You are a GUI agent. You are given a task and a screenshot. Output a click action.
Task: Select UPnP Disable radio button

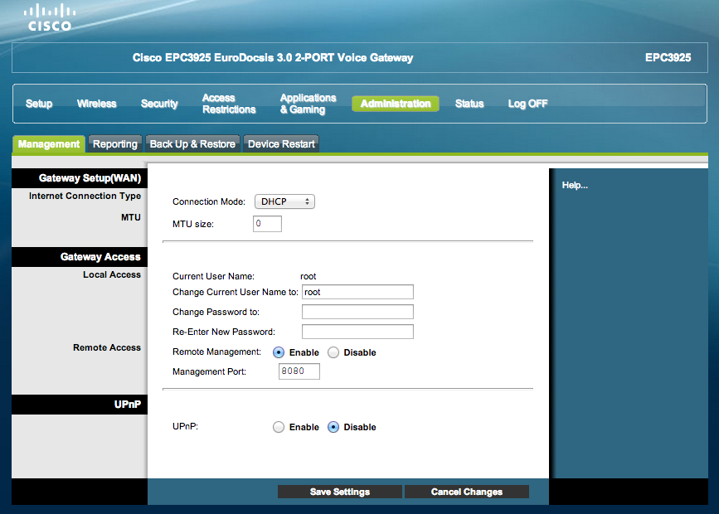click(333, 427)
